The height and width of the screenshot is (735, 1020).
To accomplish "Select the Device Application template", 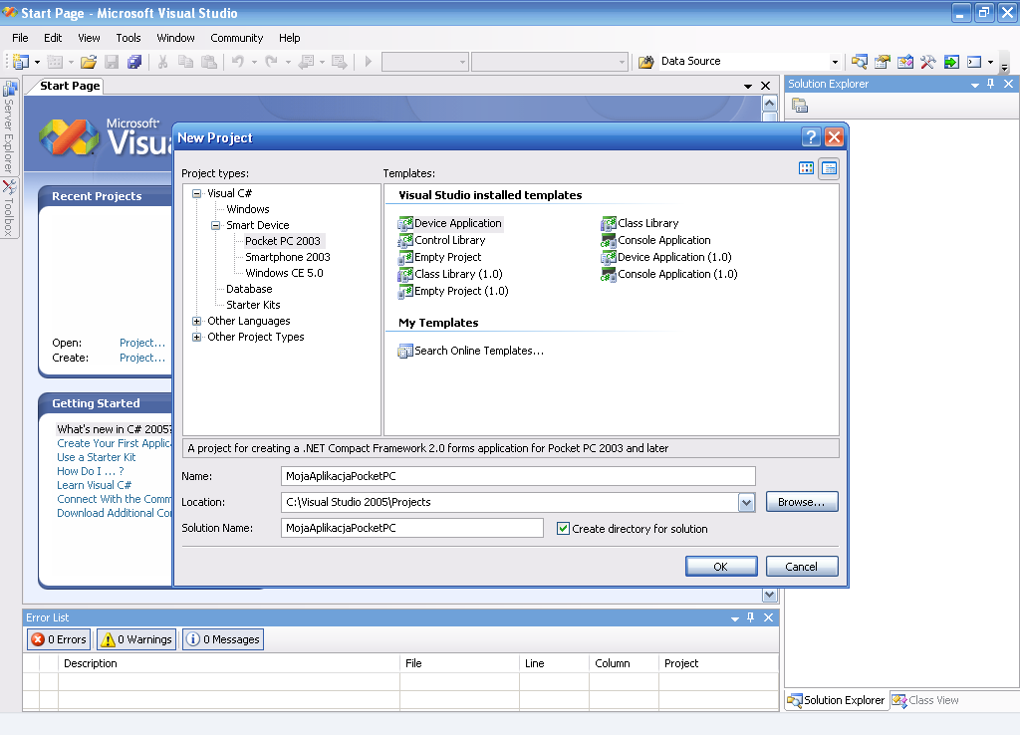I will [x=450, y=224].
